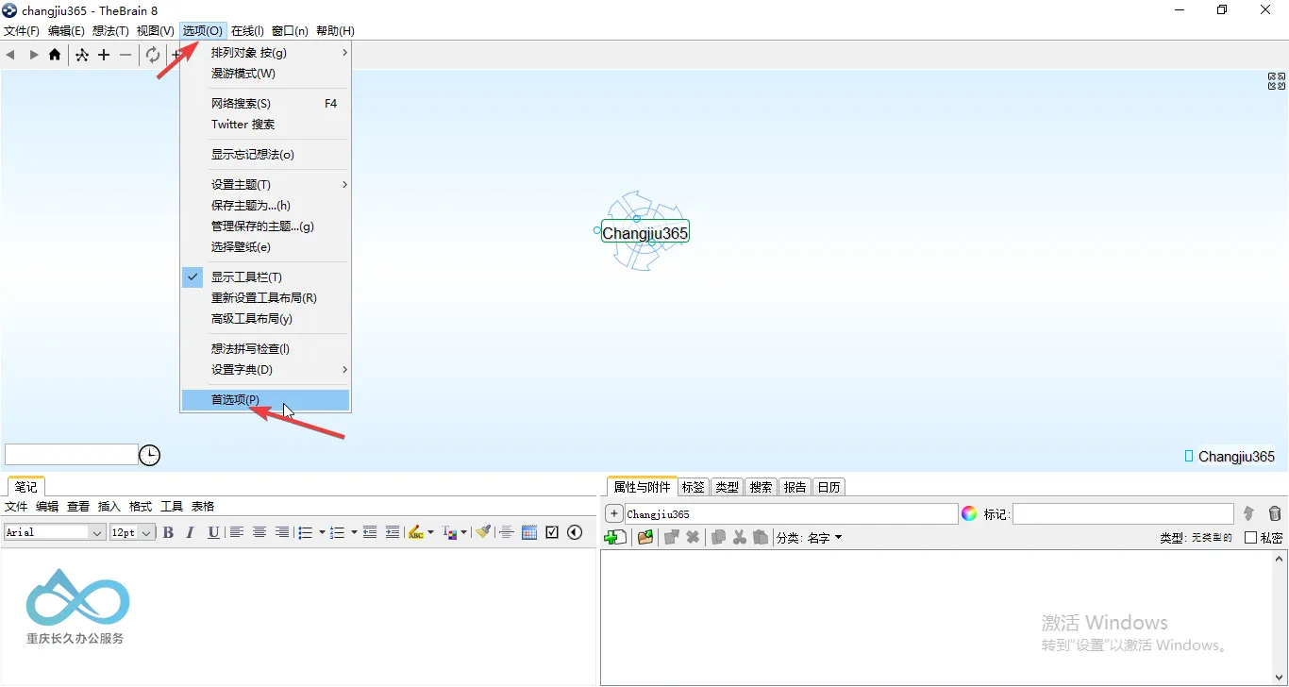Choose Twitter 搜索 menu entry
Image resolution: width=1289 pixels, height=687 pixels.
coord(265,125)
